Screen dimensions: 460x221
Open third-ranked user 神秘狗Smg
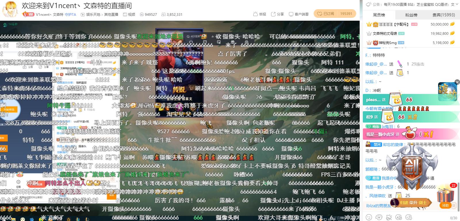(x=388, y=43)
